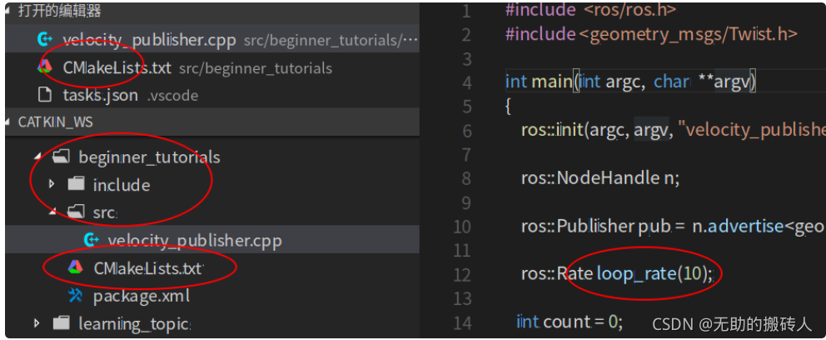Click the ros/ros.h include text
The height and width of the screenshot is (340, 826).
coord(630,9)
